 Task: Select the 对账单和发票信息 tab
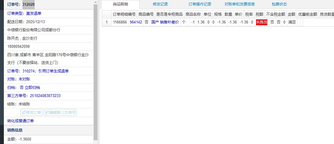[239, 4]
